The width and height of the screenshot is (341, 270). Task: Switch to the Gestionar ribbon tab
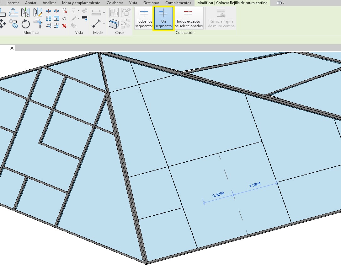(x=151, y=3)
